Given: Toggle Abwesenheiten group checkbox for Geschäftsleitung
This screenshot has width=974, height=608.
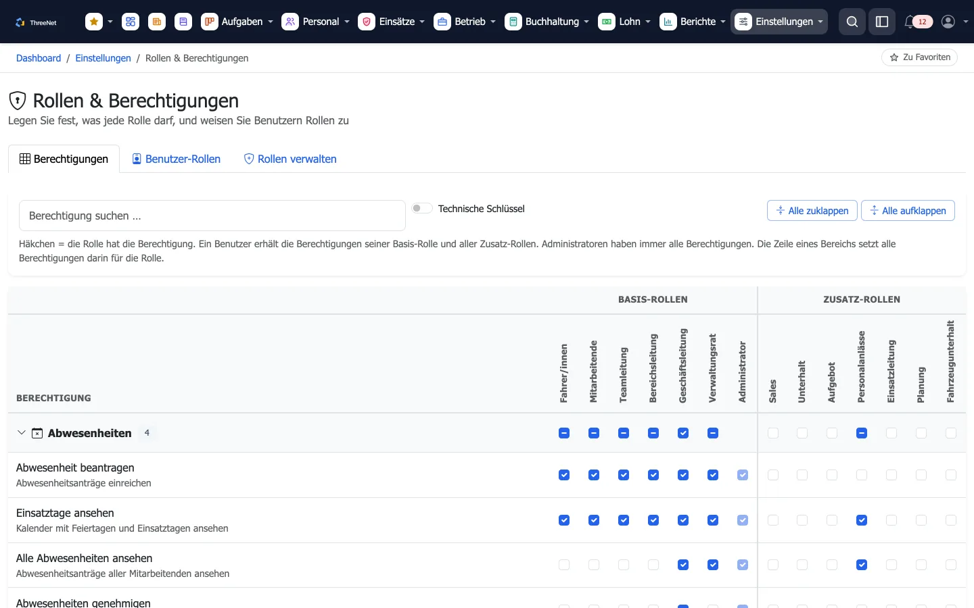Looking at the screenshot, I should coord(683,433).
